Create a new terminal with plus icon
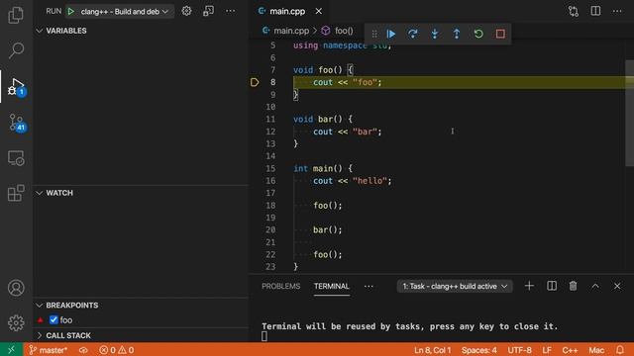The image size is (634, 356). pyautogui.click(x=529, y=286)
